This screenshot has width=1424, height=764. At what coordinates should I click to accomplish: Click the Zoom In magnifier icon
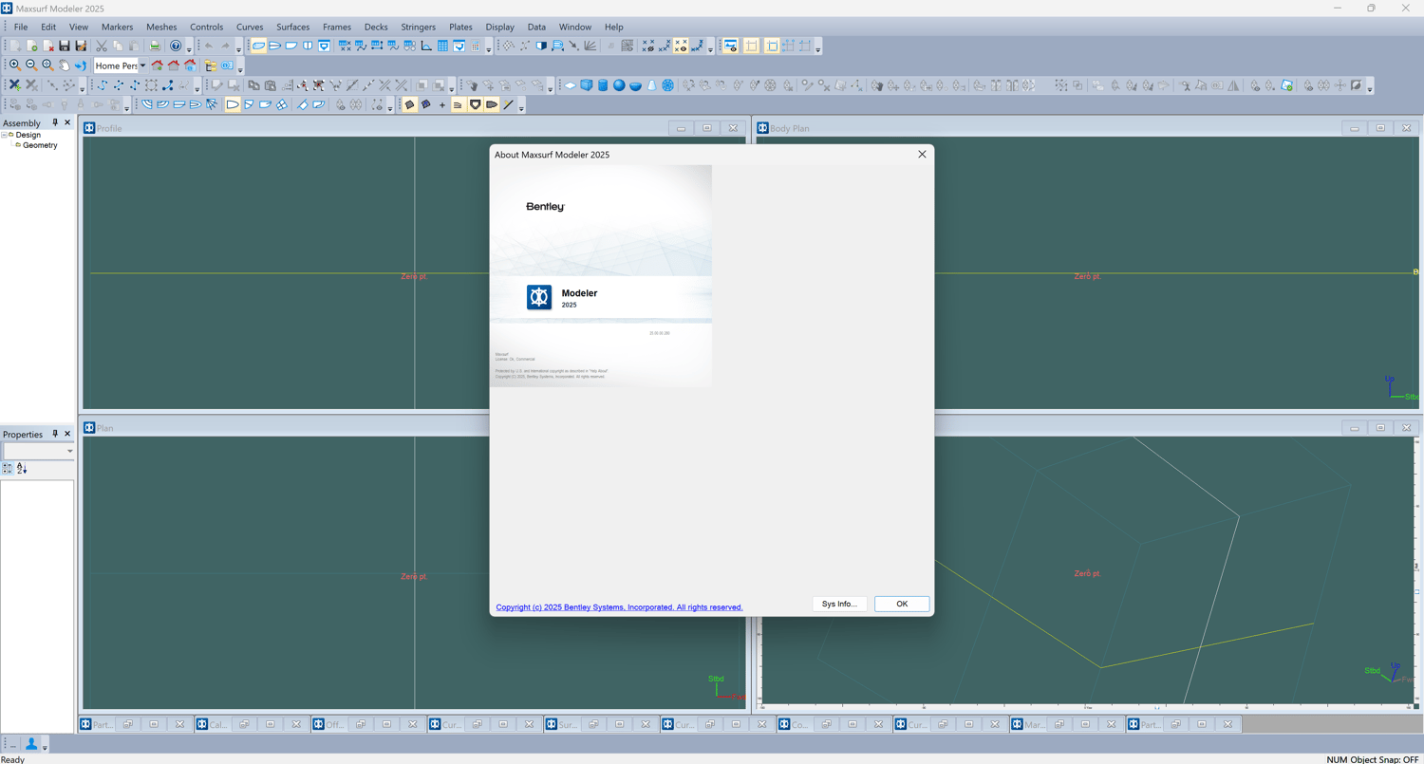pos(15,65)
